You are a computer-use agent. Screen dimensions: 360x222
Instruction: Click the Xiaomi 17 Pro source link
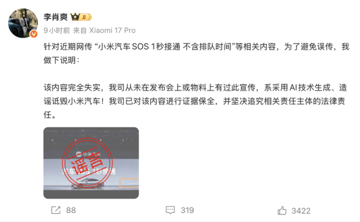112,31
